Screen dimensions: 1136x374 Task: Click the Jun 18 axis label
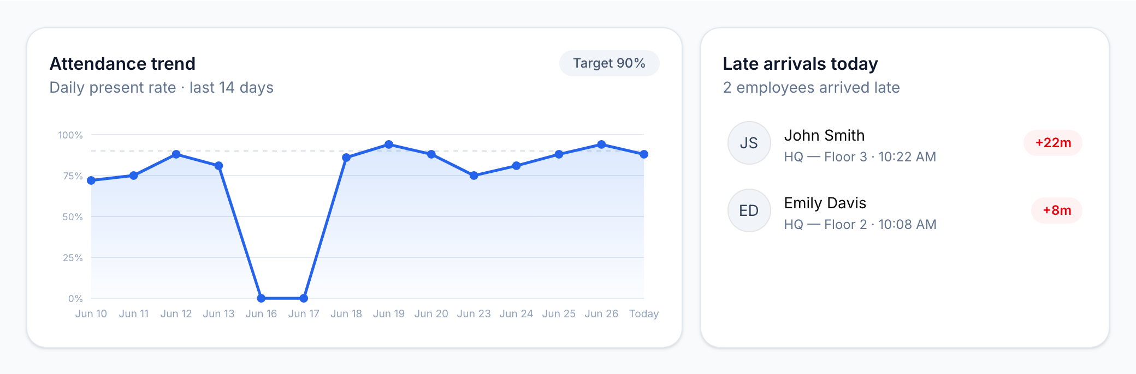(x=346, y=313)
